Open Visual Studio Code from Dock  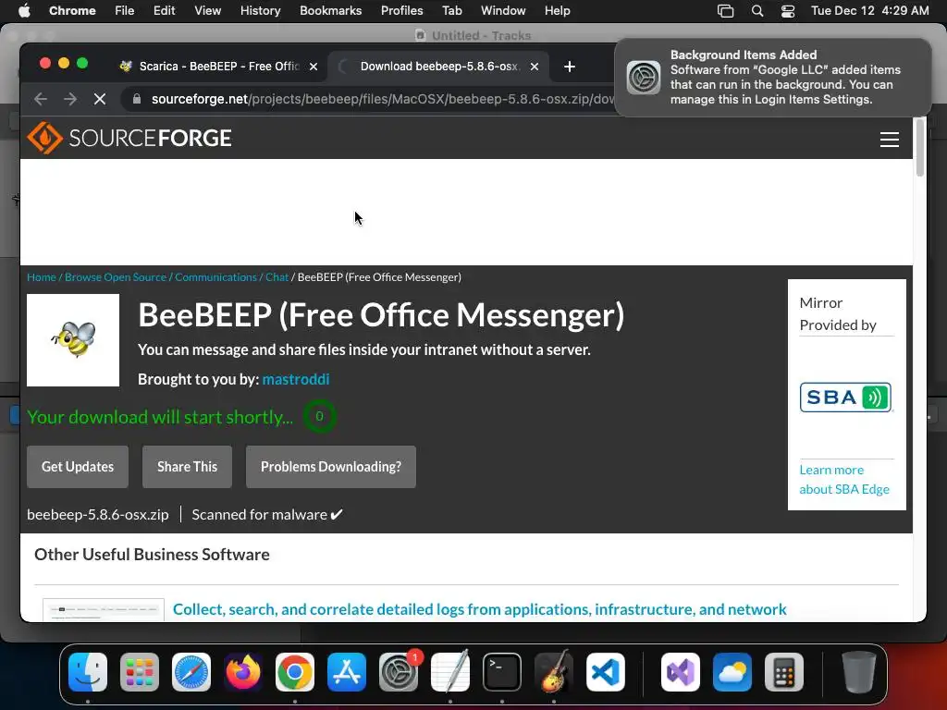tap(606, 672)
